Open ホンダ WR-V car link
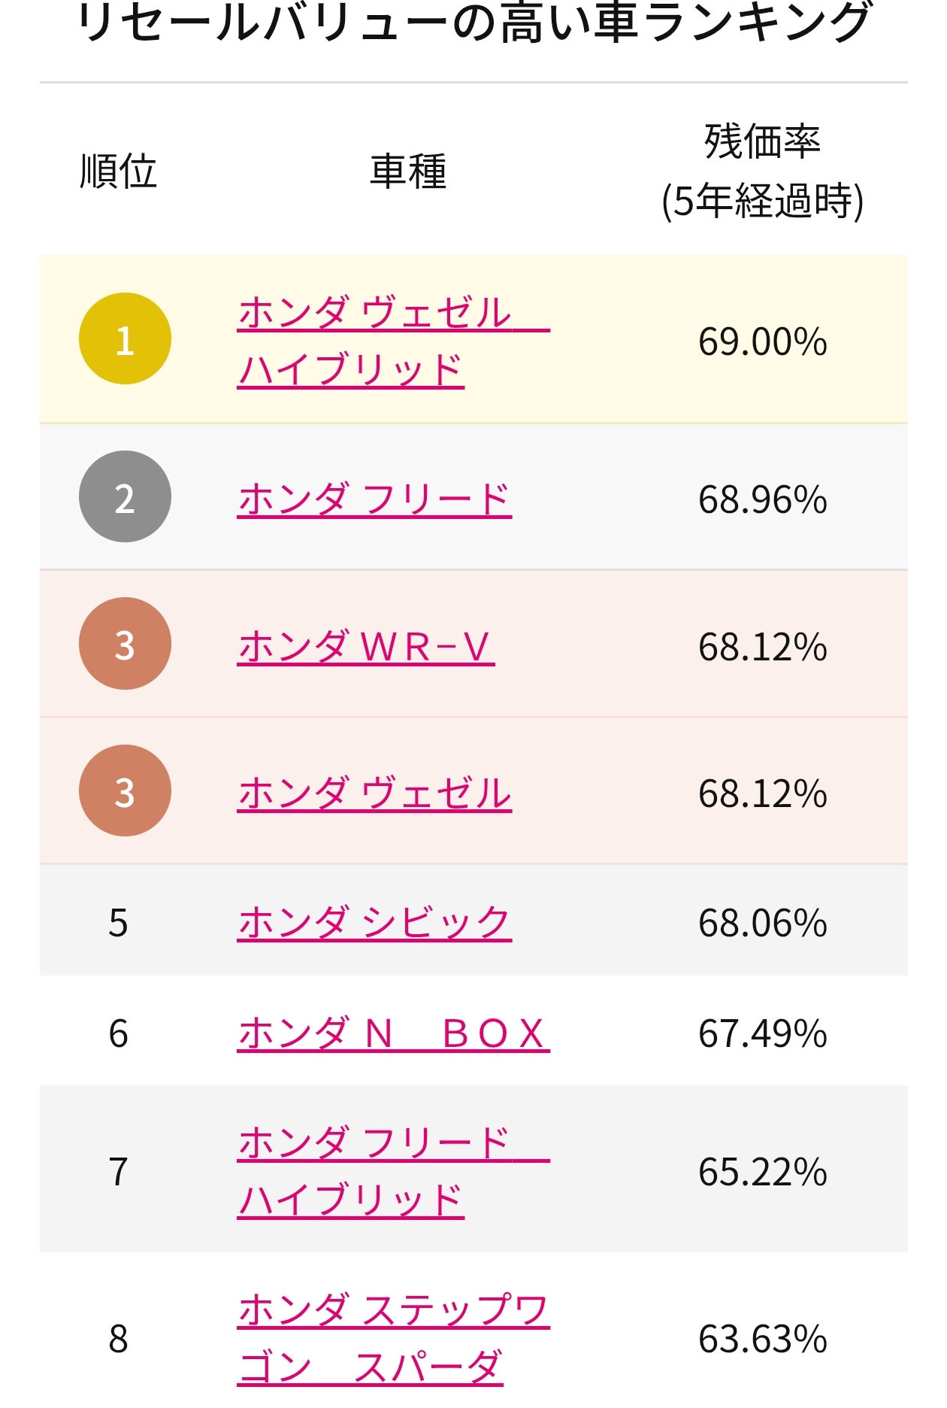This screenshot has width=947, height=1408. click(366, 647)
